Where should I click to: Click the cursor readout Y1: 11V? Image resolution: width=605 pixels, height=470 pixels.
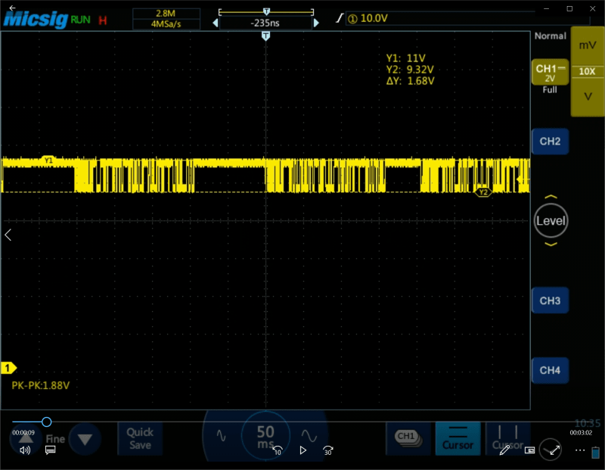coord(406,58)
